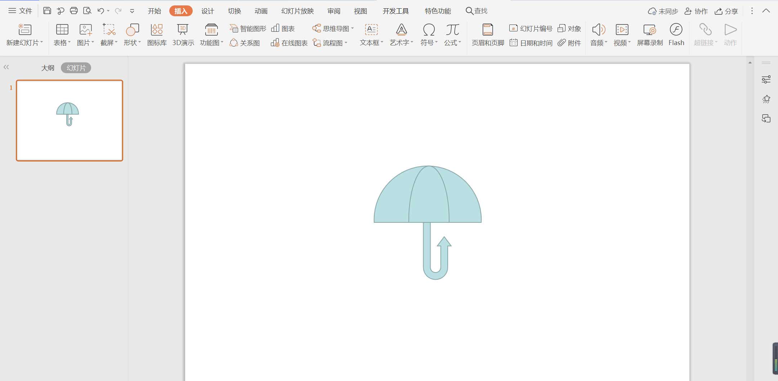Switch to the 大纲 outline view
The image size is (778, 381).
[47, 67]
